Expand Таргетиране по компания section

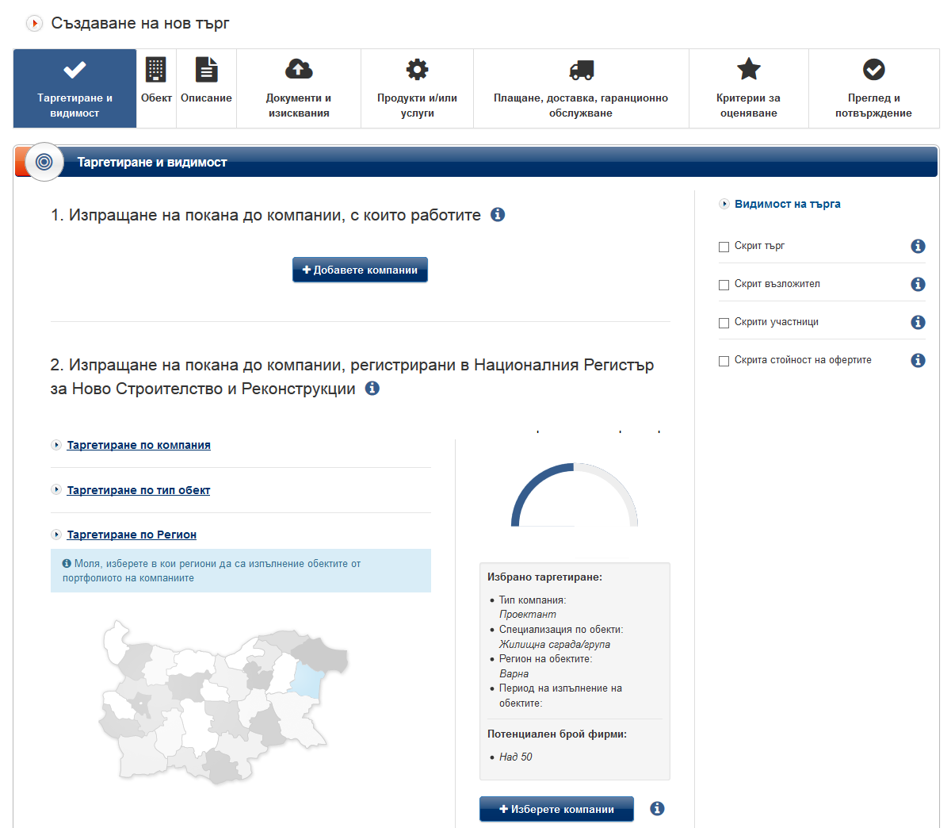[139, 445]
